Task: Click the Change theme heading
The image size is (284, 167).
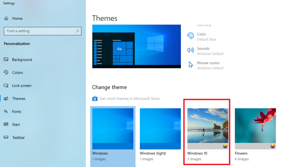Action: coord(109,87)
